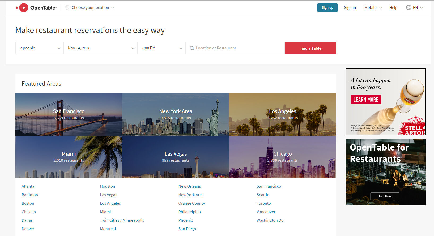Select the Boston link
Image resolution: width=434 pixels, height=236 pixels.
pyautogui.click(x=28, y=203)
